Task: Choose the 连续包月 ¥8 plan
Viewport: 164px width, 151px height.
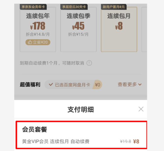Action: coord(119,30)
